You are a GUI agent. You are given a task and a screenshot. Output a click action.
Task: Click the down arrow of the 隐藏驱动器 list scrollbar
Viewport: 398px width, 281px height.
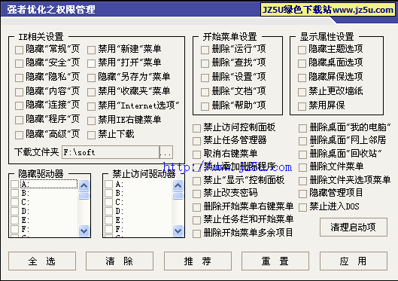tap(84, 231)
